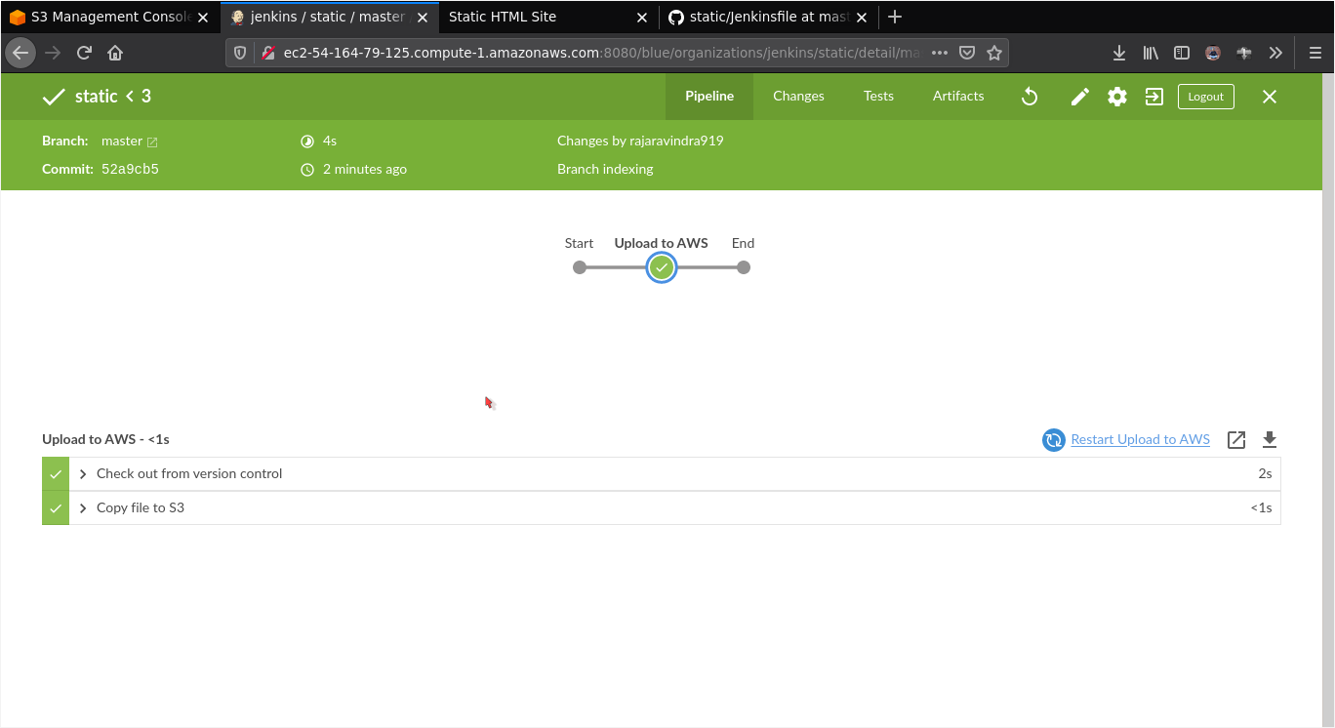Switch to static/Jenkinsfile GitHub tab
This screenshot has height=728, width=1335.
tap(769, 17)
